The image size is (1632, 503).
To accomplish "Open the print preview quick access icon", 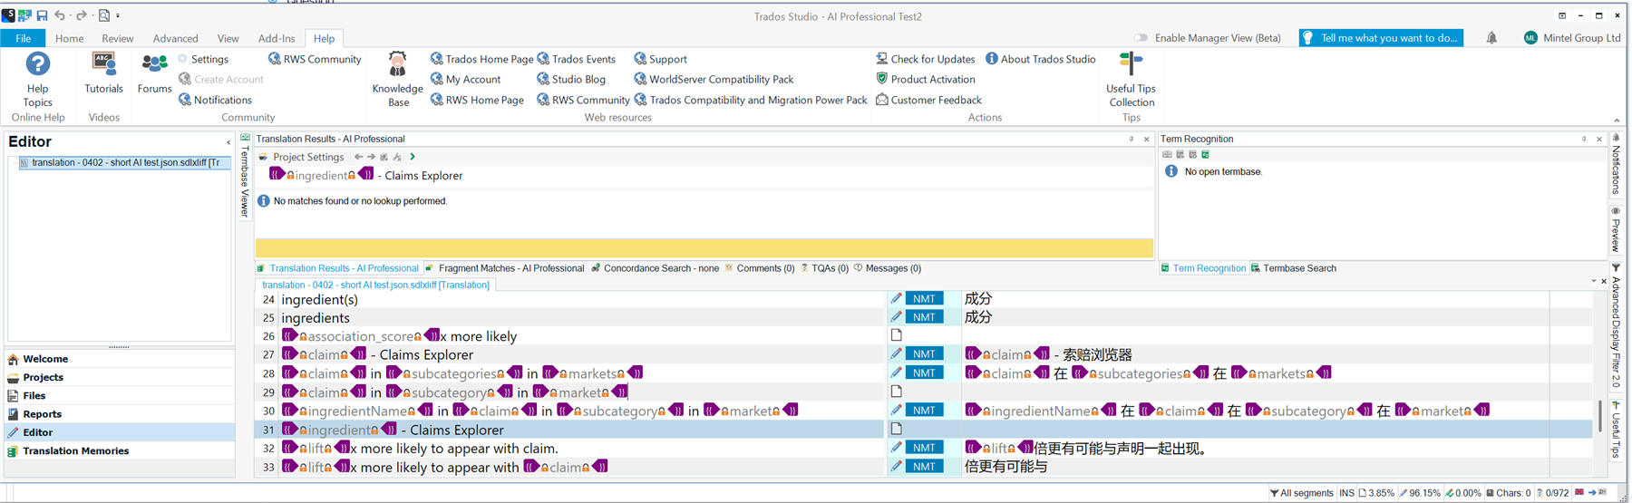I will [103, 15].
